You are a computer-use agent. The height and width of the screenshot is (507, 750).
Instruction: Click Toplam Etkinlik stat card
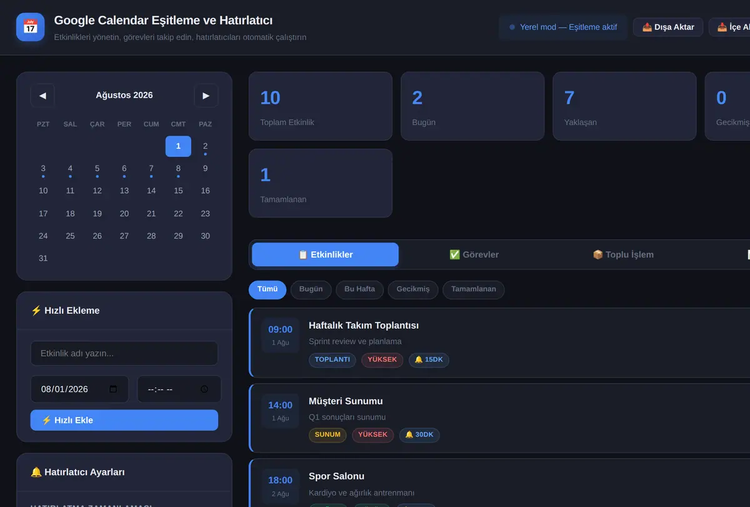click(x=321, y=106)
